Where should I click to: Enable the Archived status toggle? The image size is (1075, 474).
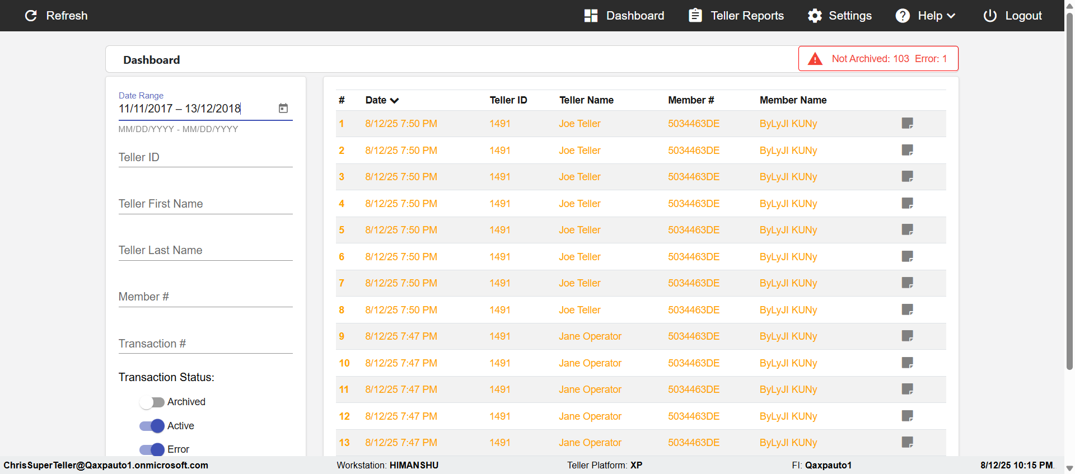[152, 402]
